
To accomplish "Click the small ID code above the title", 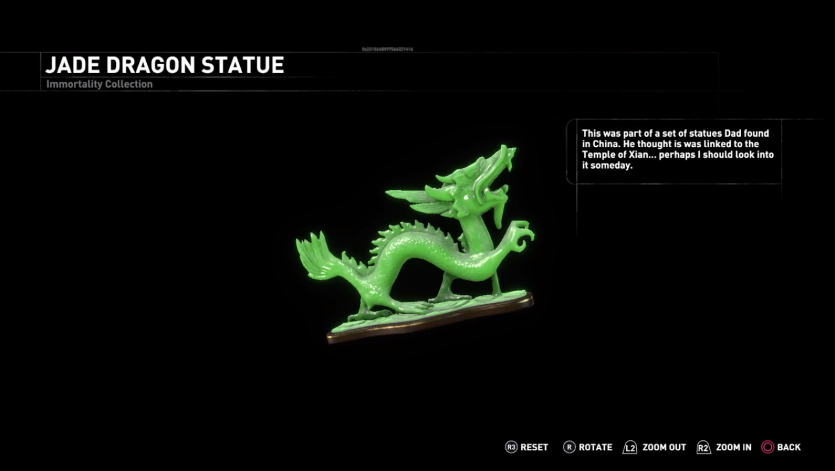I will [387, 48].
